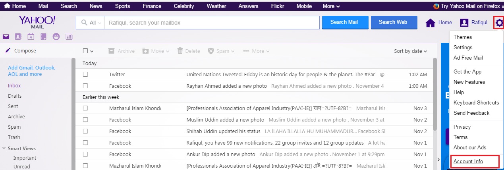Check the Ankur Dip email checkbox
The width and height of the screenshot is (504, 170).
click(x=85, y=154)
